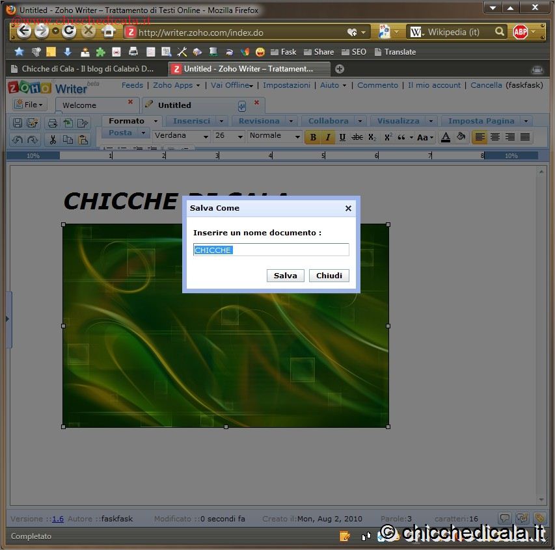Image resolution: width=555 pixels, height=550 pixels.
Task: Go to the Firefox home page icon
Action: point(109,31)
